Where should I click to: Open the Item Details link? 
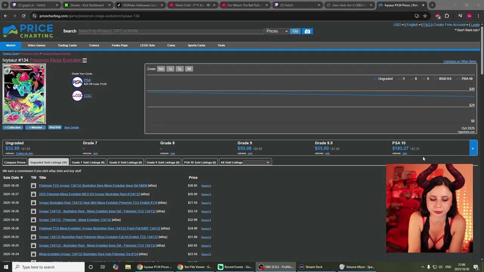click(x=71, y=128)
